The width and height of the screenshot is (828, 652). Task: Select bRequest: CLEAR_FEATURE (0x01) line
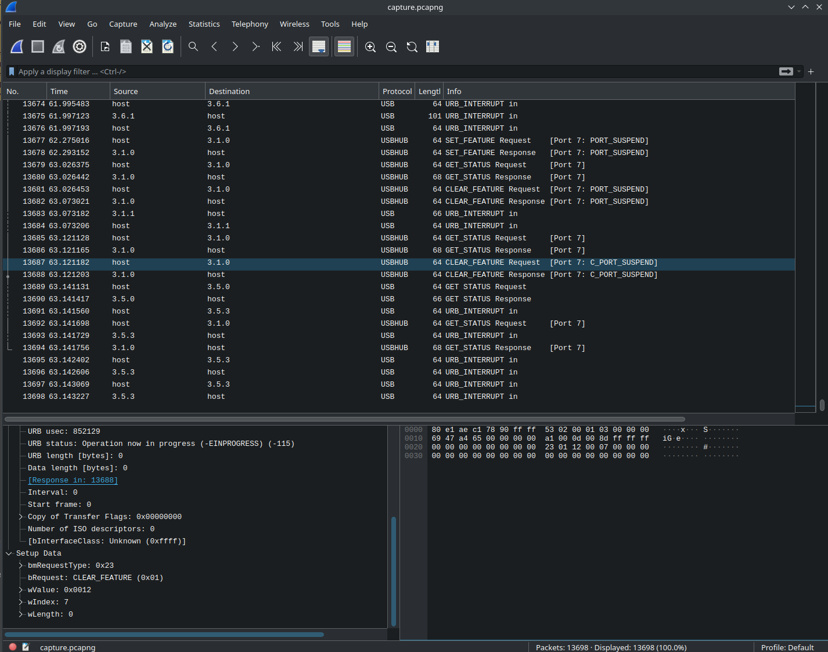coord(95,578)
